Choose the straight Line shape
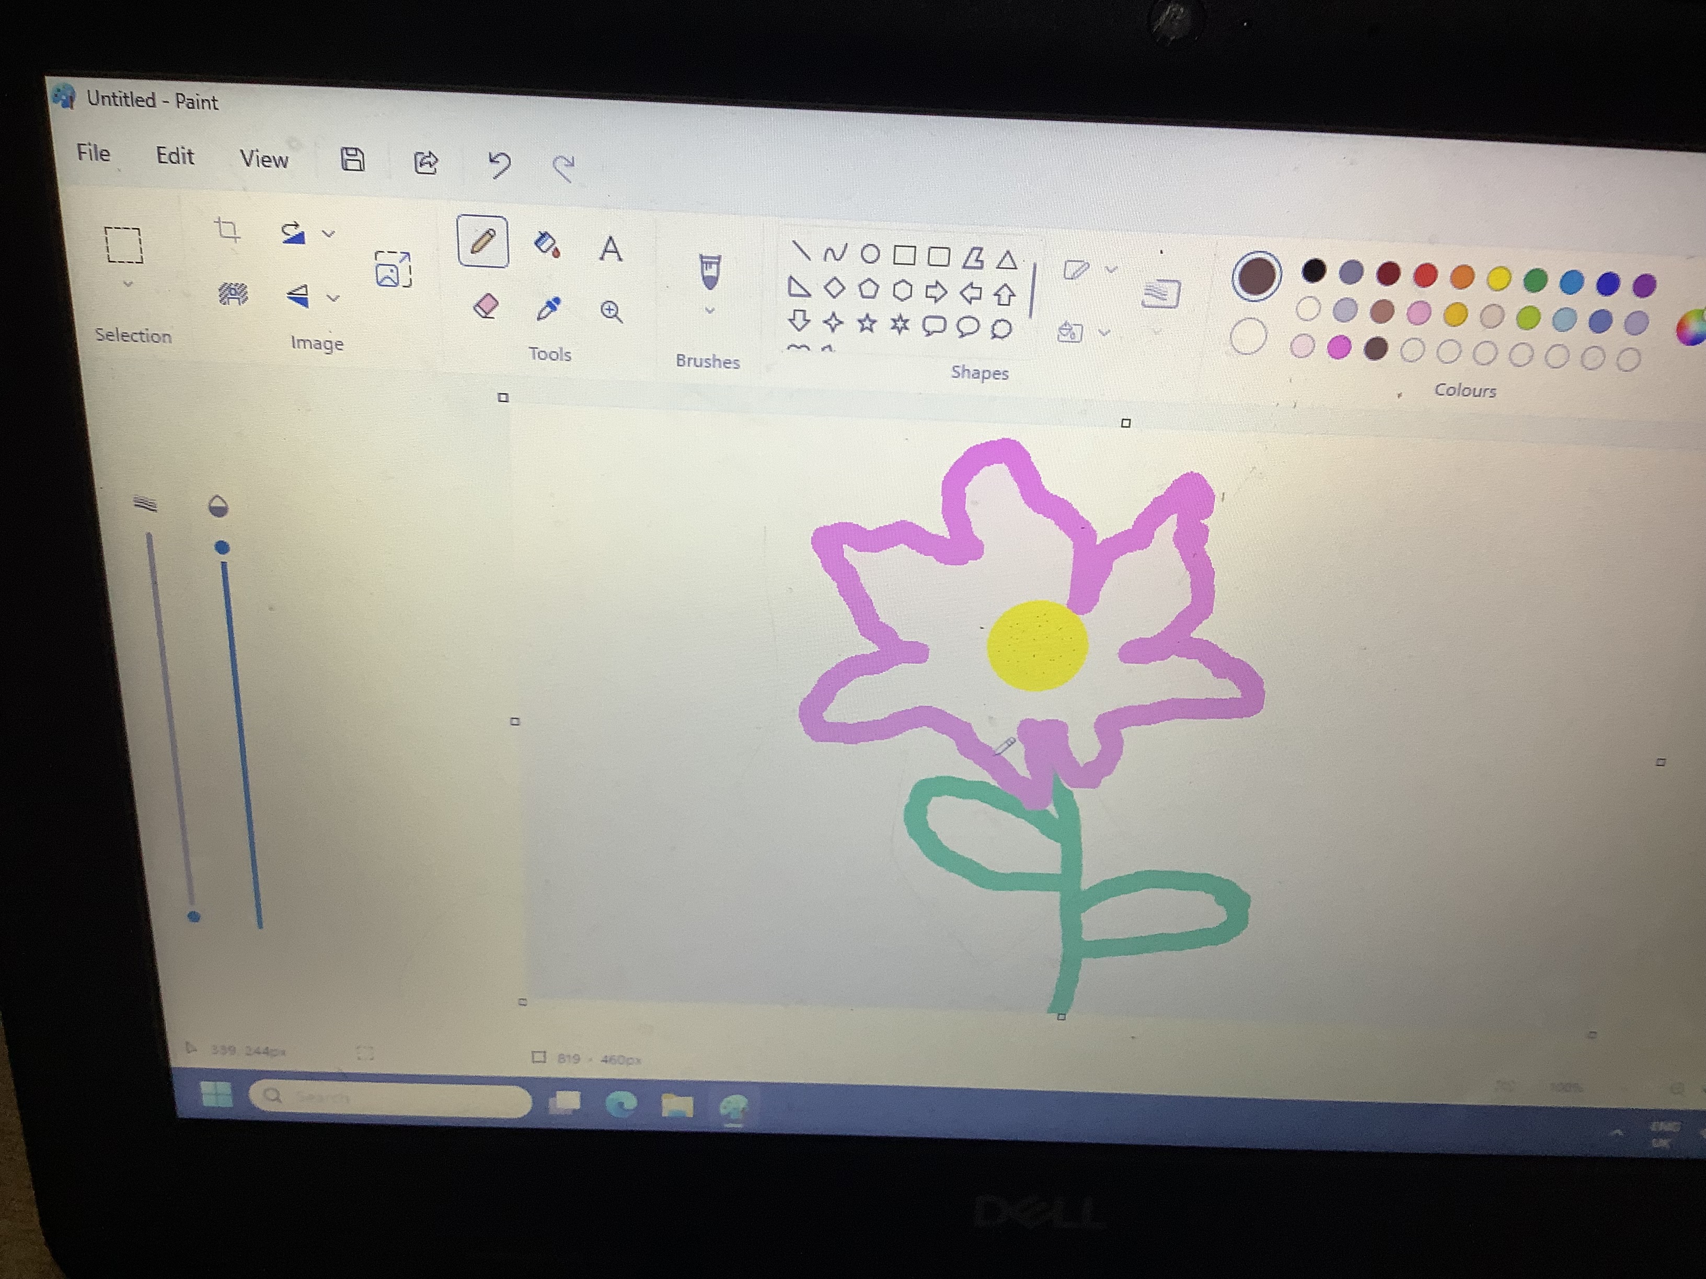The image size is (1706, 1279). coord(801,251)
